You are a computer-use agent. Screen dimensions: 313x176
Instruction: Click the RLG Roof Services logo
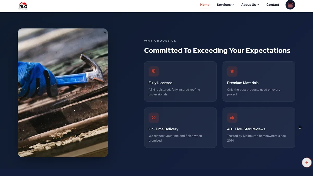[x=23, y=5]
